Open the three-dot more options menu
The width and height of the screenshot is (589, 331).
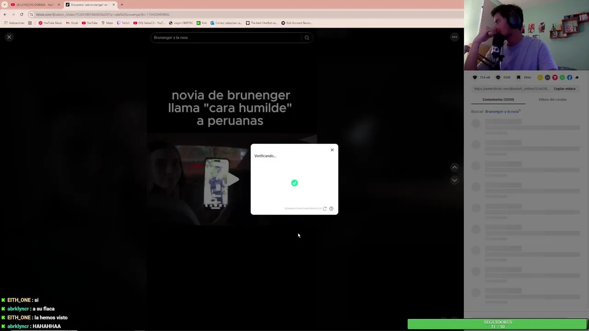pos(454,37)
